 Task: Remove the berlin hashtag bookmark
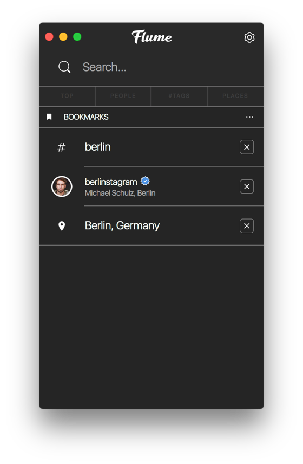click(247, 147)
